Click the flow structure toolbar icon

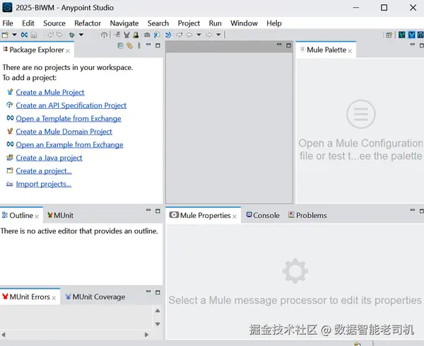[x=117, y=35]
